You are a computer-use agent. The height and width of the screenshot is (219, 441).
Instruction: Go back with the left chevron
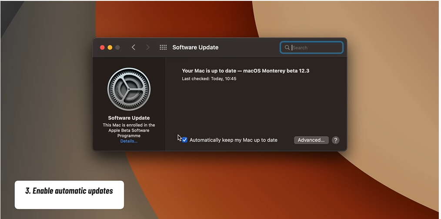134,47
